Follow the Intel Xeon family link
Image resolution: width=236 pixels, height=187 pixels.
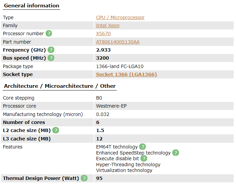tap(108, 25)
